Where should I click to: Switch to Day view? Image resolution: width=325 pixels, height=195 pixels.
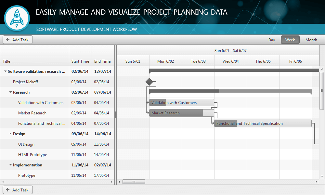tap(272, 40)
